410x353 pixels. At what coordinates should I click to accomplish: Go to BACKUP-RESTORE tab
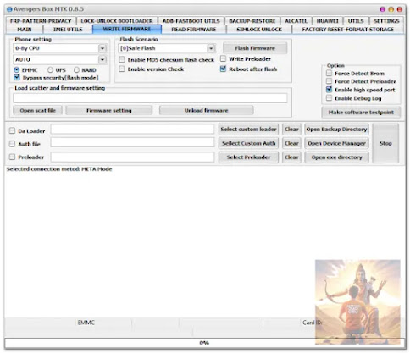click(x=252, y=21)
